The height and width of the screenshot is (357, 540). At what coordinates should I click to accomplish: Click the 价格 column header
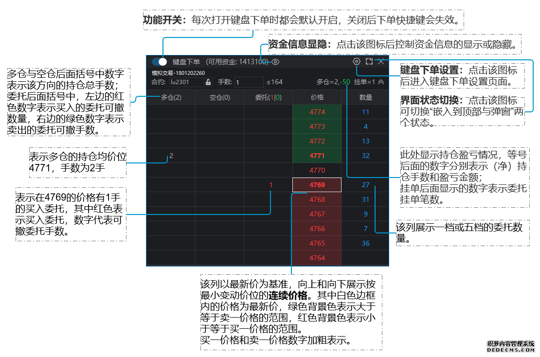coord(317,97)
